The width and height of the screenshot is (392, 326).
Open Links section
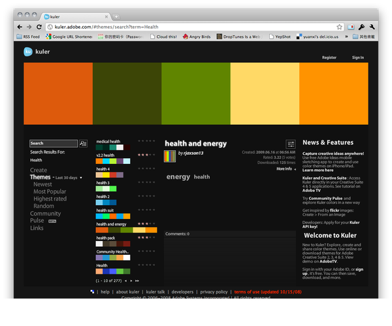37,228
